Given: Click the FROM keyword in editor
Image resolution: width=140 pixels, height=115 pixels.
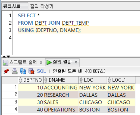Looking at the screenshot, I should coord(26,23).
